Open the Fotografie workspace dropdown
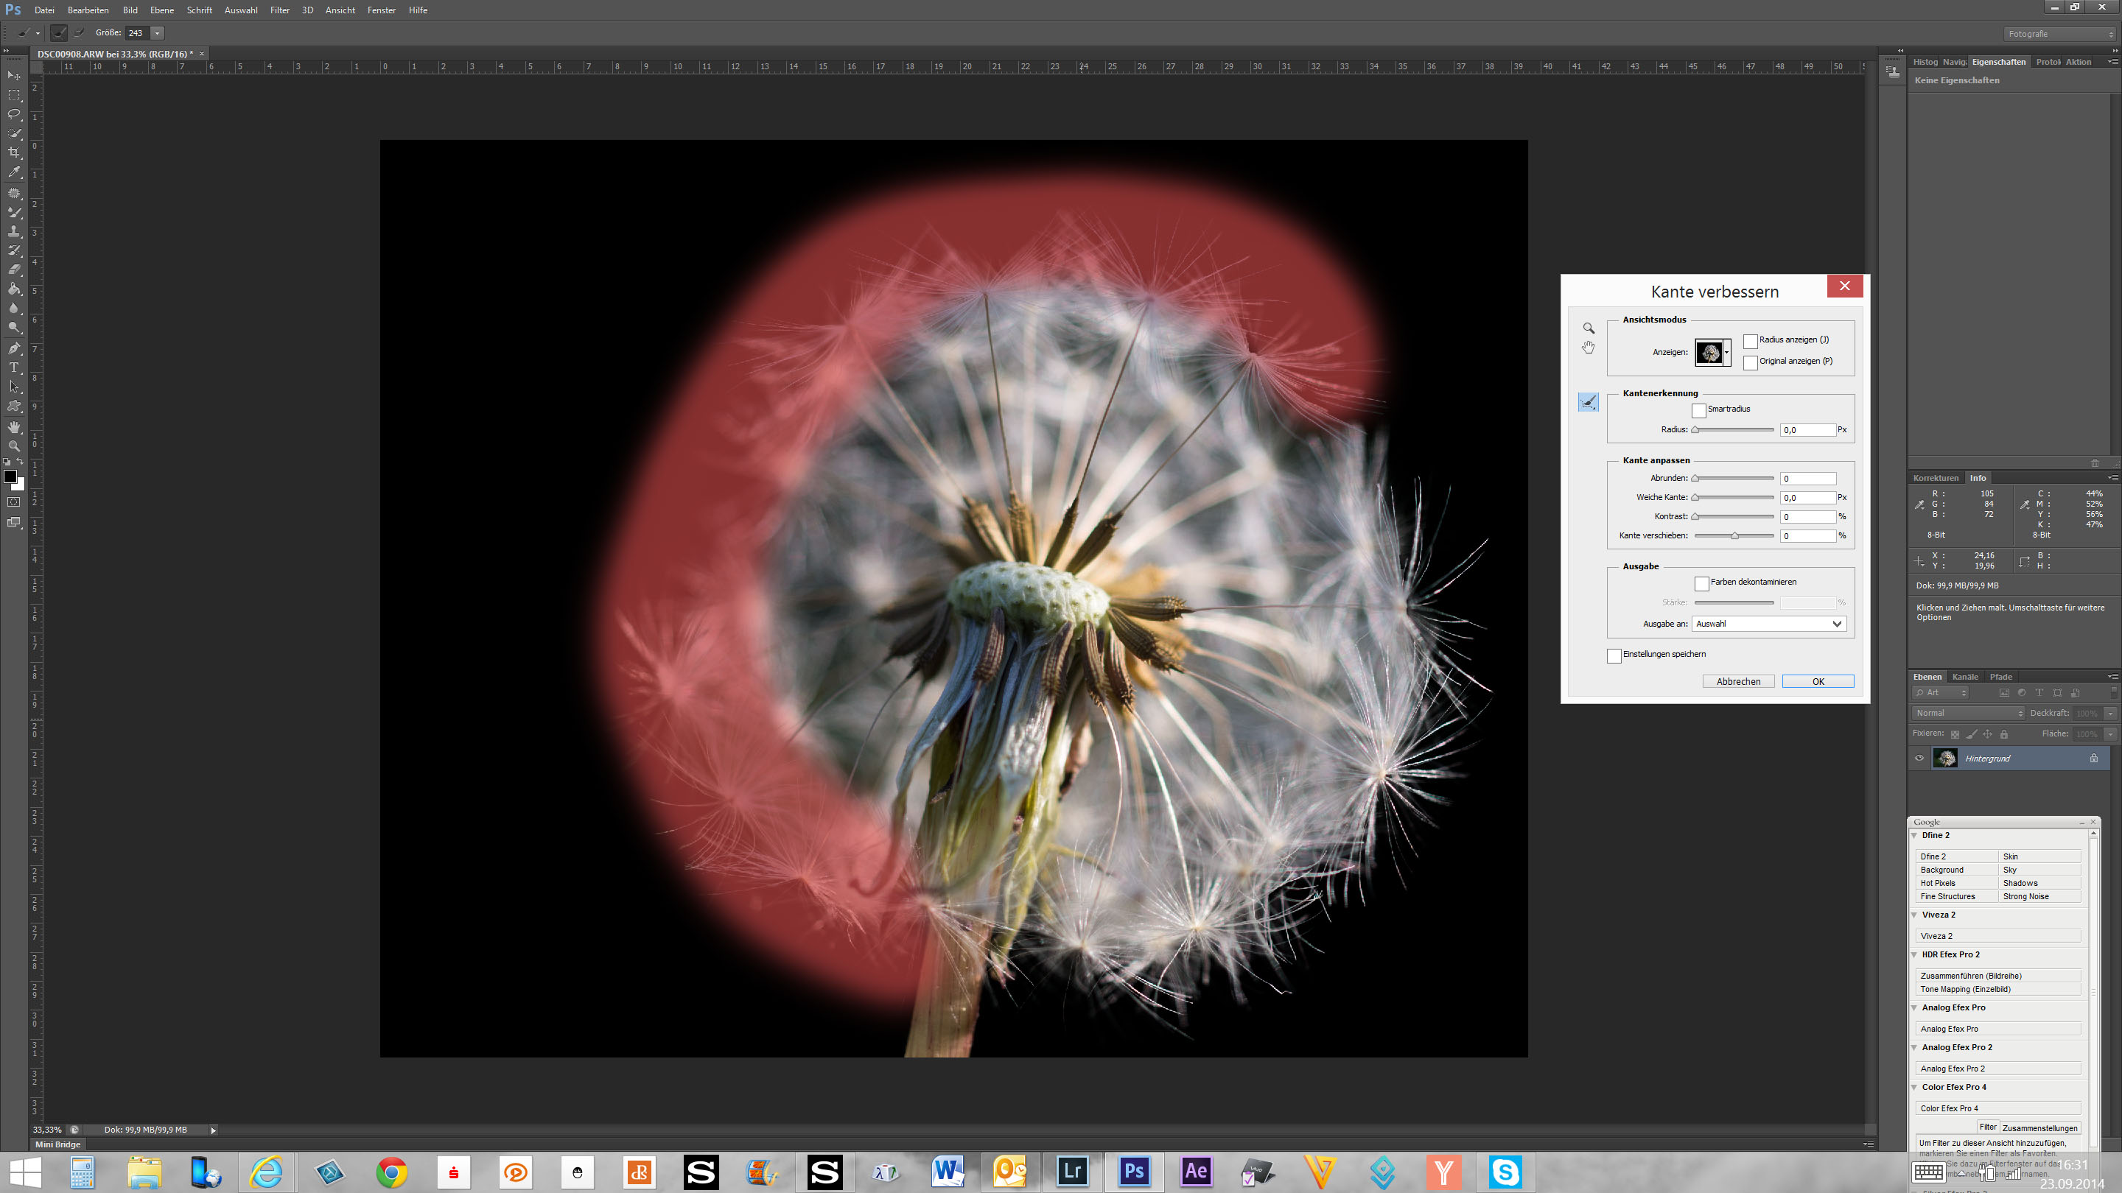This screenshot has height=1193, width=2122. [2059, 34]
